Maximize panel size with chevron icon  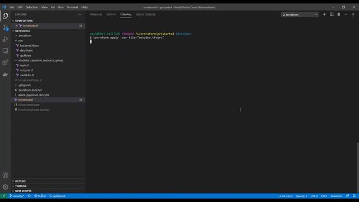(346, 15)
